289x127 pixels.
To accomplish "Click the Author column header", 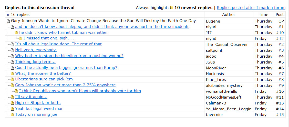I will point(229,15).
